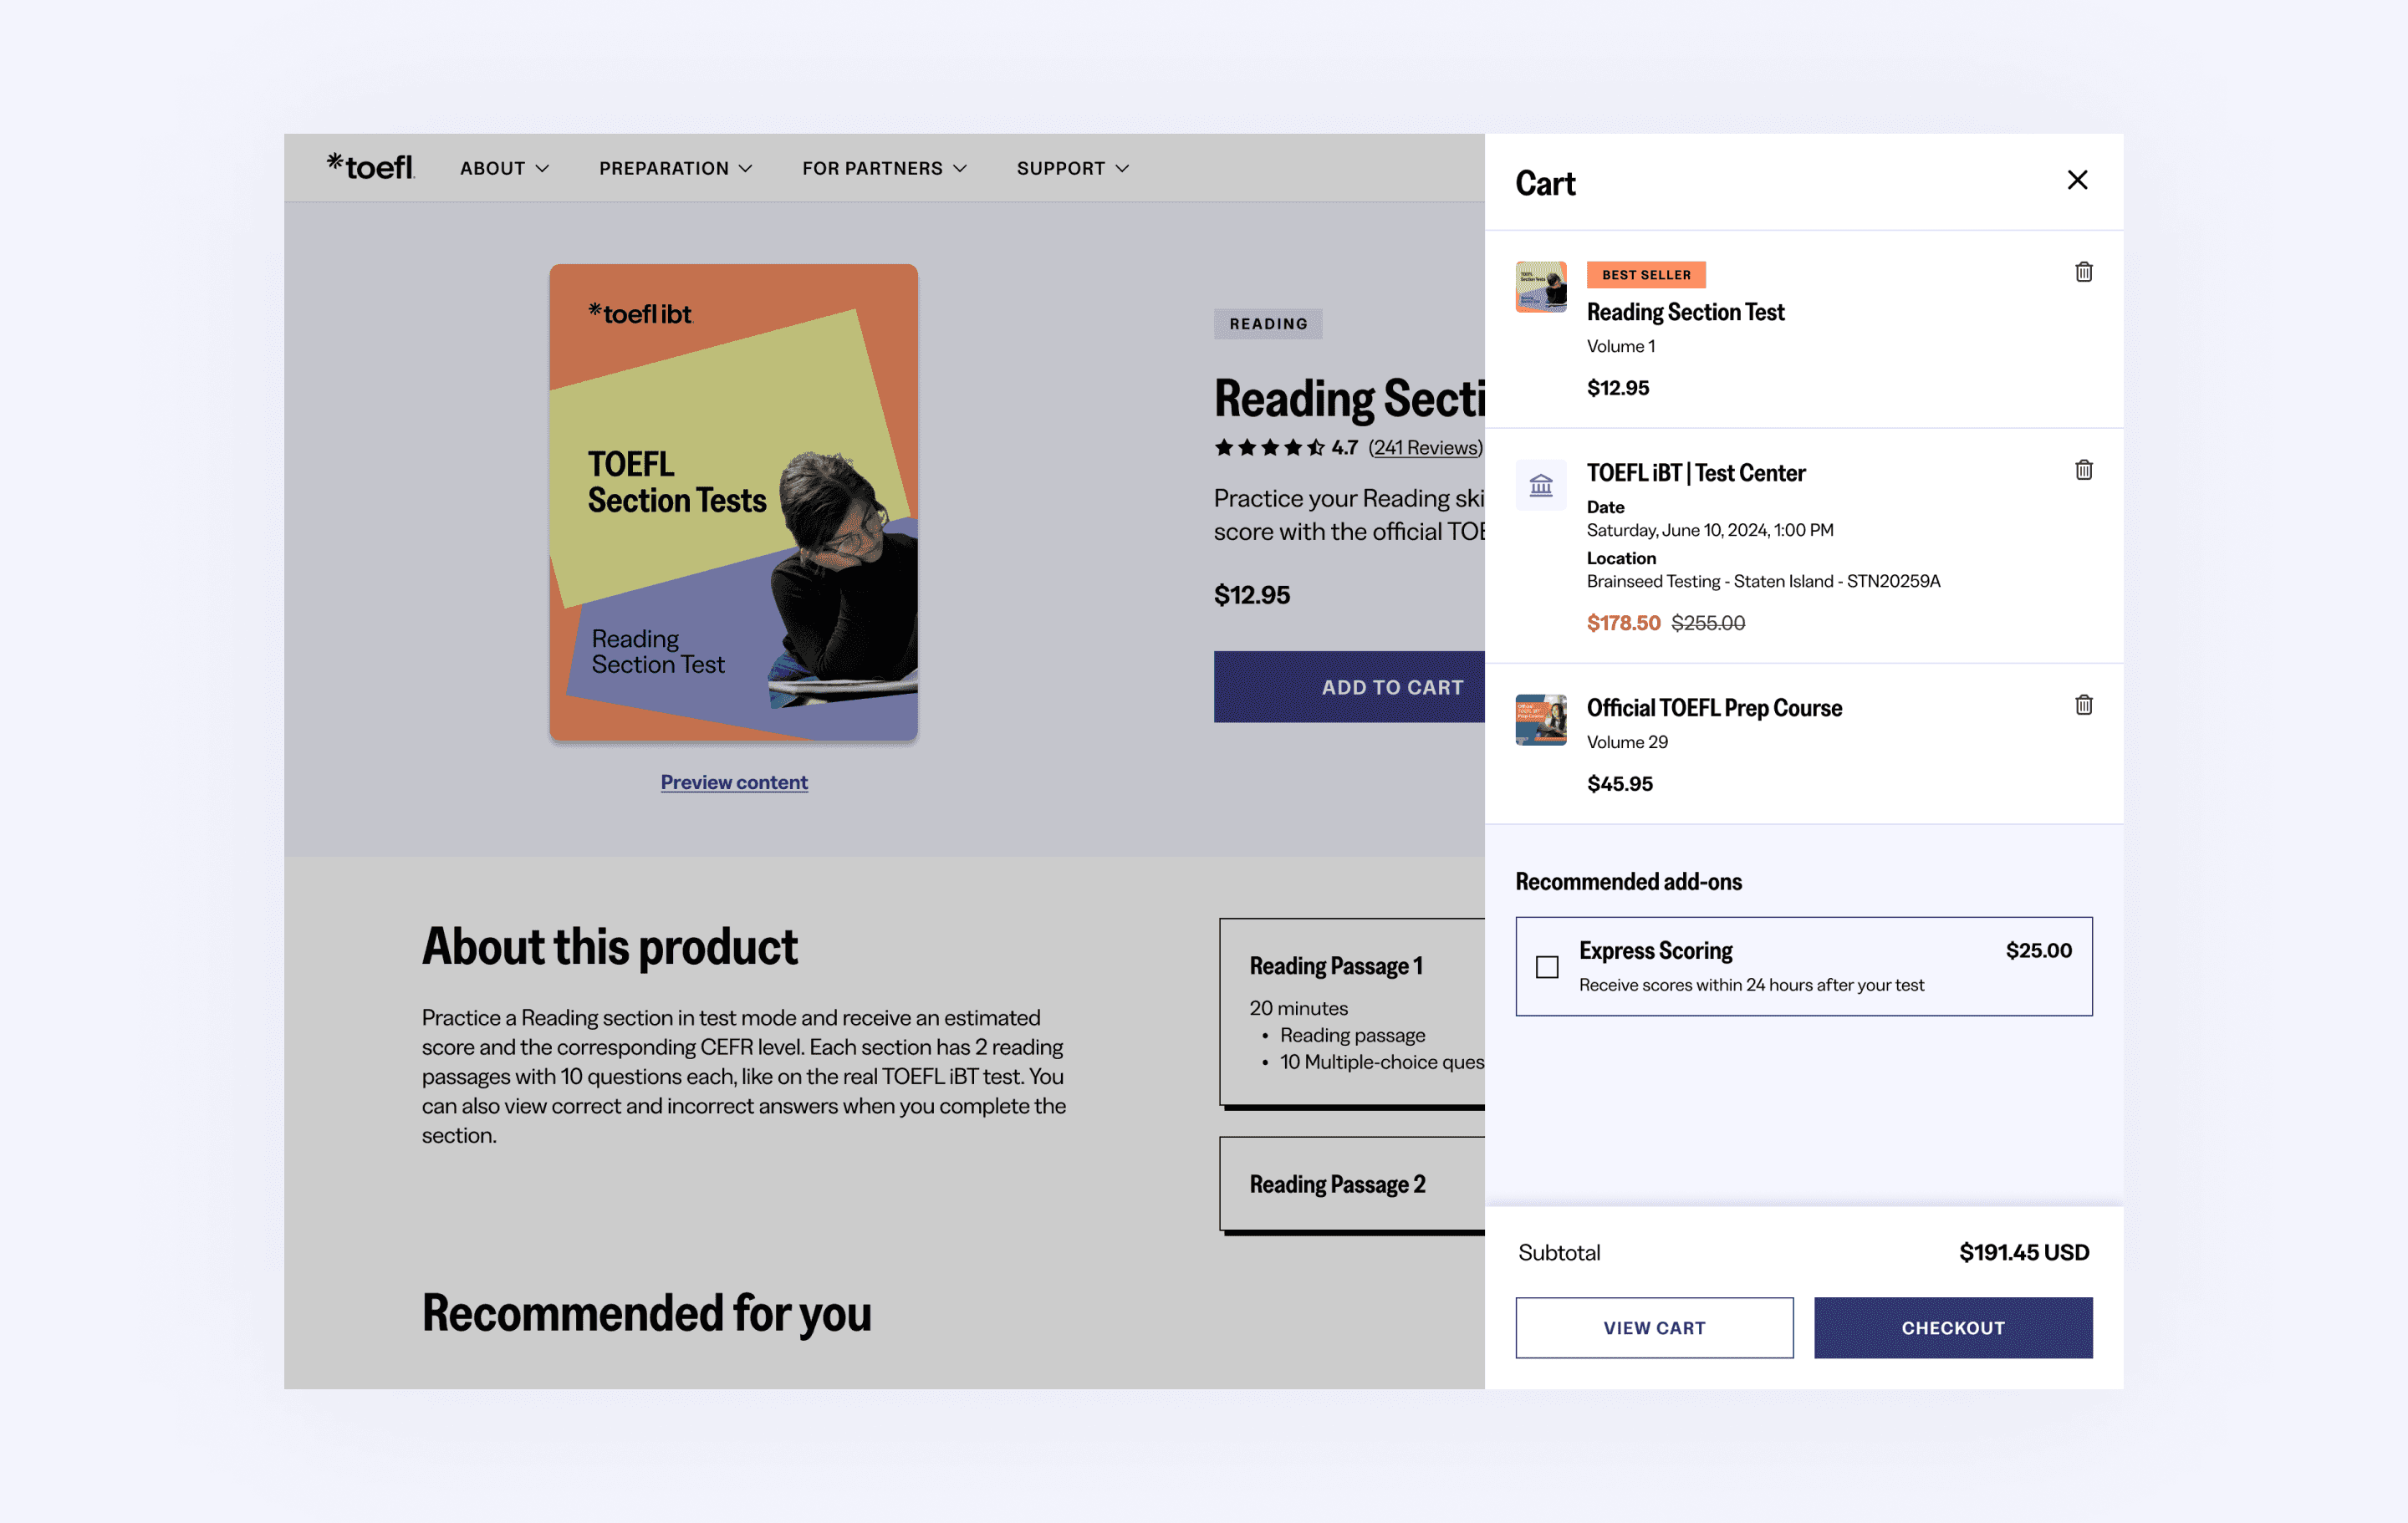Screen dimensions: 2408x1523
Task: Click the toefl logo in header
Action: pyautogui.click(x=371, y=167)
